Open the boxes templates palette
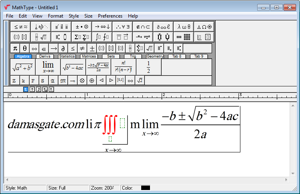300x194 pixels. pos(204,37)
